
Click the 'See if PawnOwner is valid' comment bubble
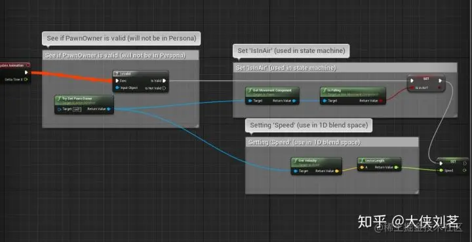click(121, 39)
